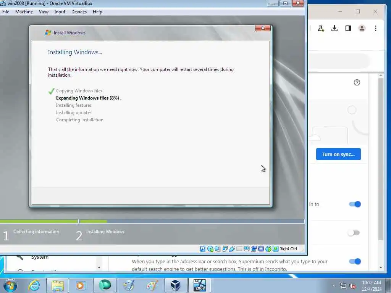Screen dimensions: 391x293
Task: Open the View menu in VirtualBox
Action: tap(44, 12)
